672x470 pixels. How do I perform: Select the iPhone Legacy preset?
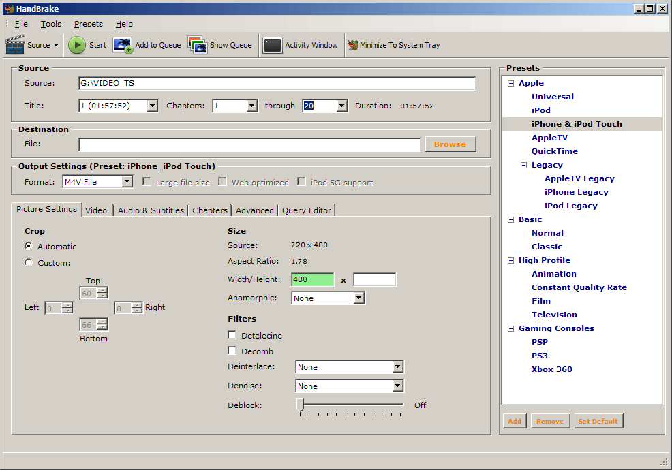577,192
